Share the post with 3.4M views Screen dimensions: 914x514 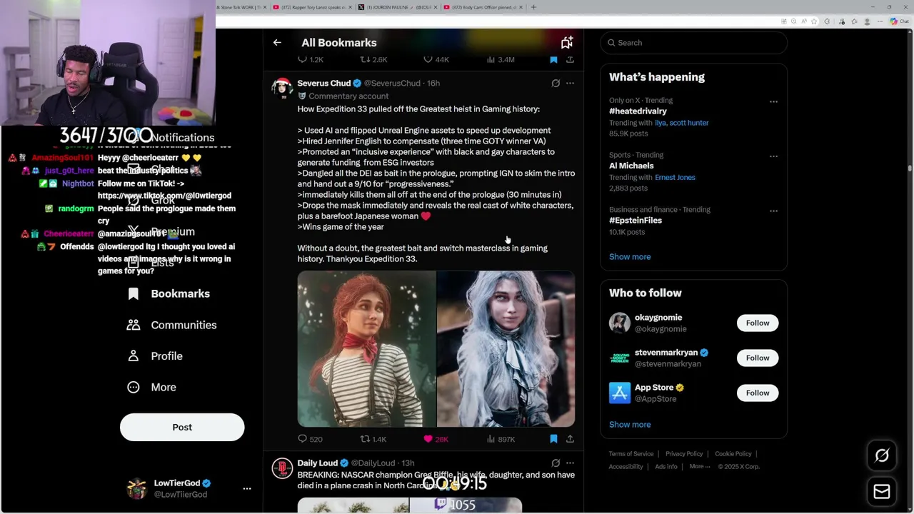(570, 60)
